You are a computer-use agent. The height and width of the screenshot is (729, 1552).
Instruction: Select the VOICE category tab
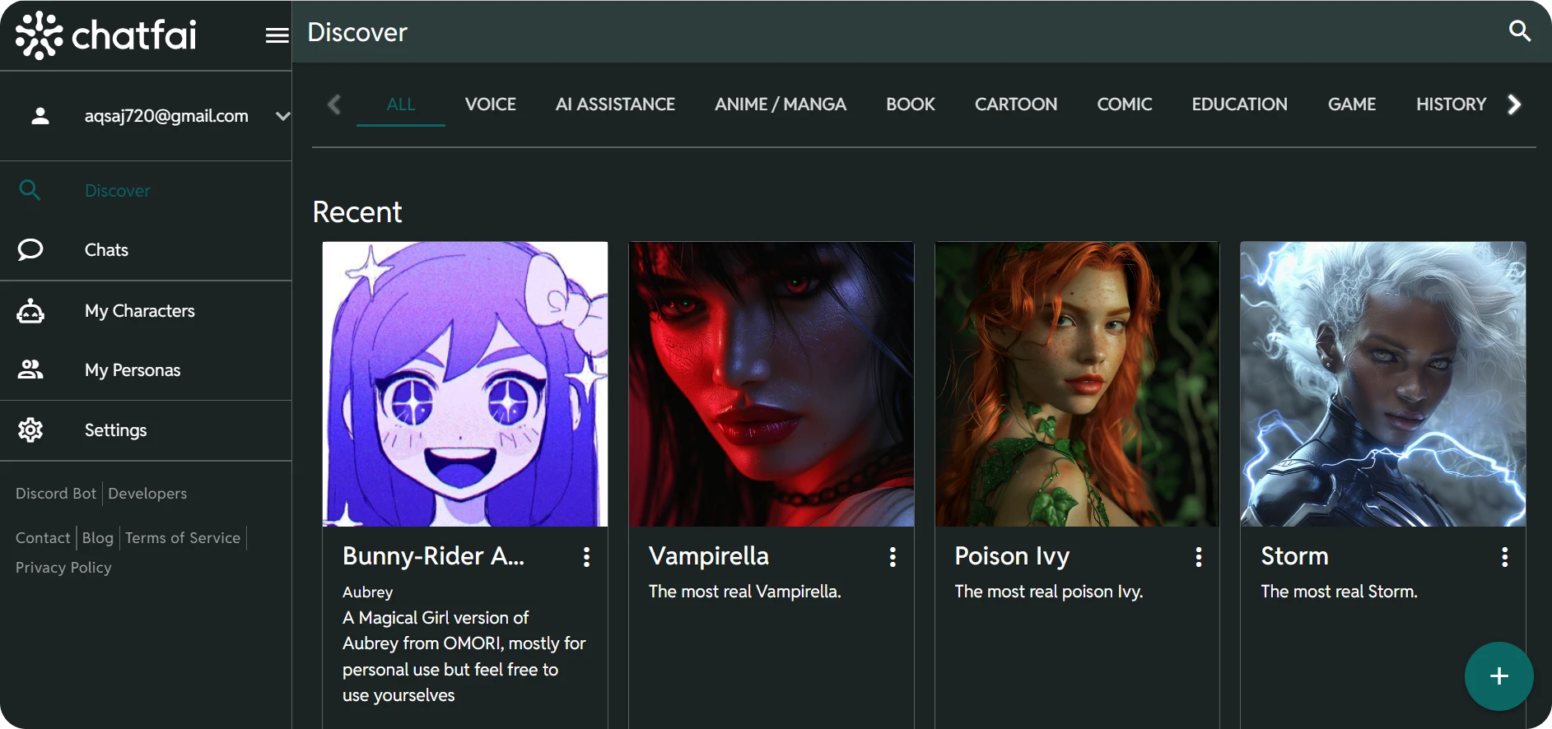tap(490, 104)
